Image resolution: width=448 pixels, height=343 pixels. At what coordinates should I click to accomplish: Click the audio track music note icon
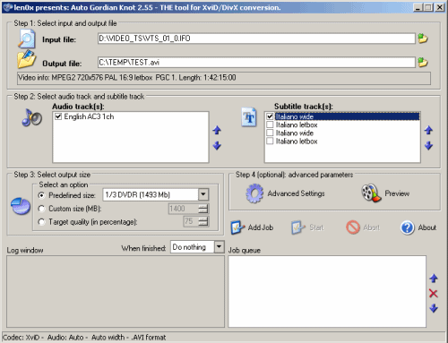(31, 117)
